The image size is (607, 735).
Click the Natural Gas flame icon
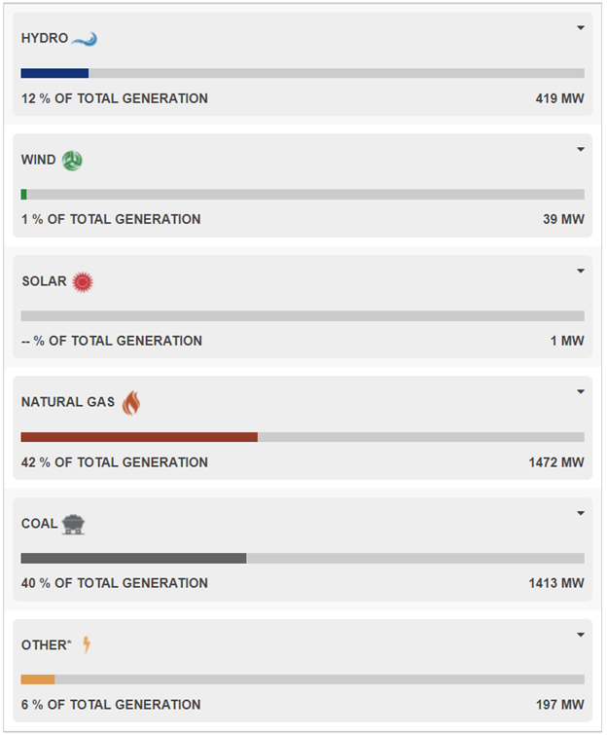[131, 402]
